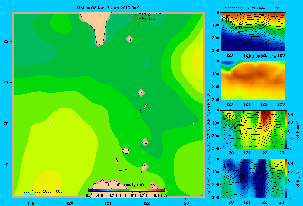
Task: Click the "200 1000 2000 4000m" depth contour legend
Action: [44, 191]
